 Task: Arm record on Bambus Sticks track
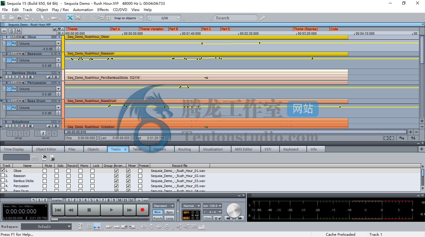[23, 77]
